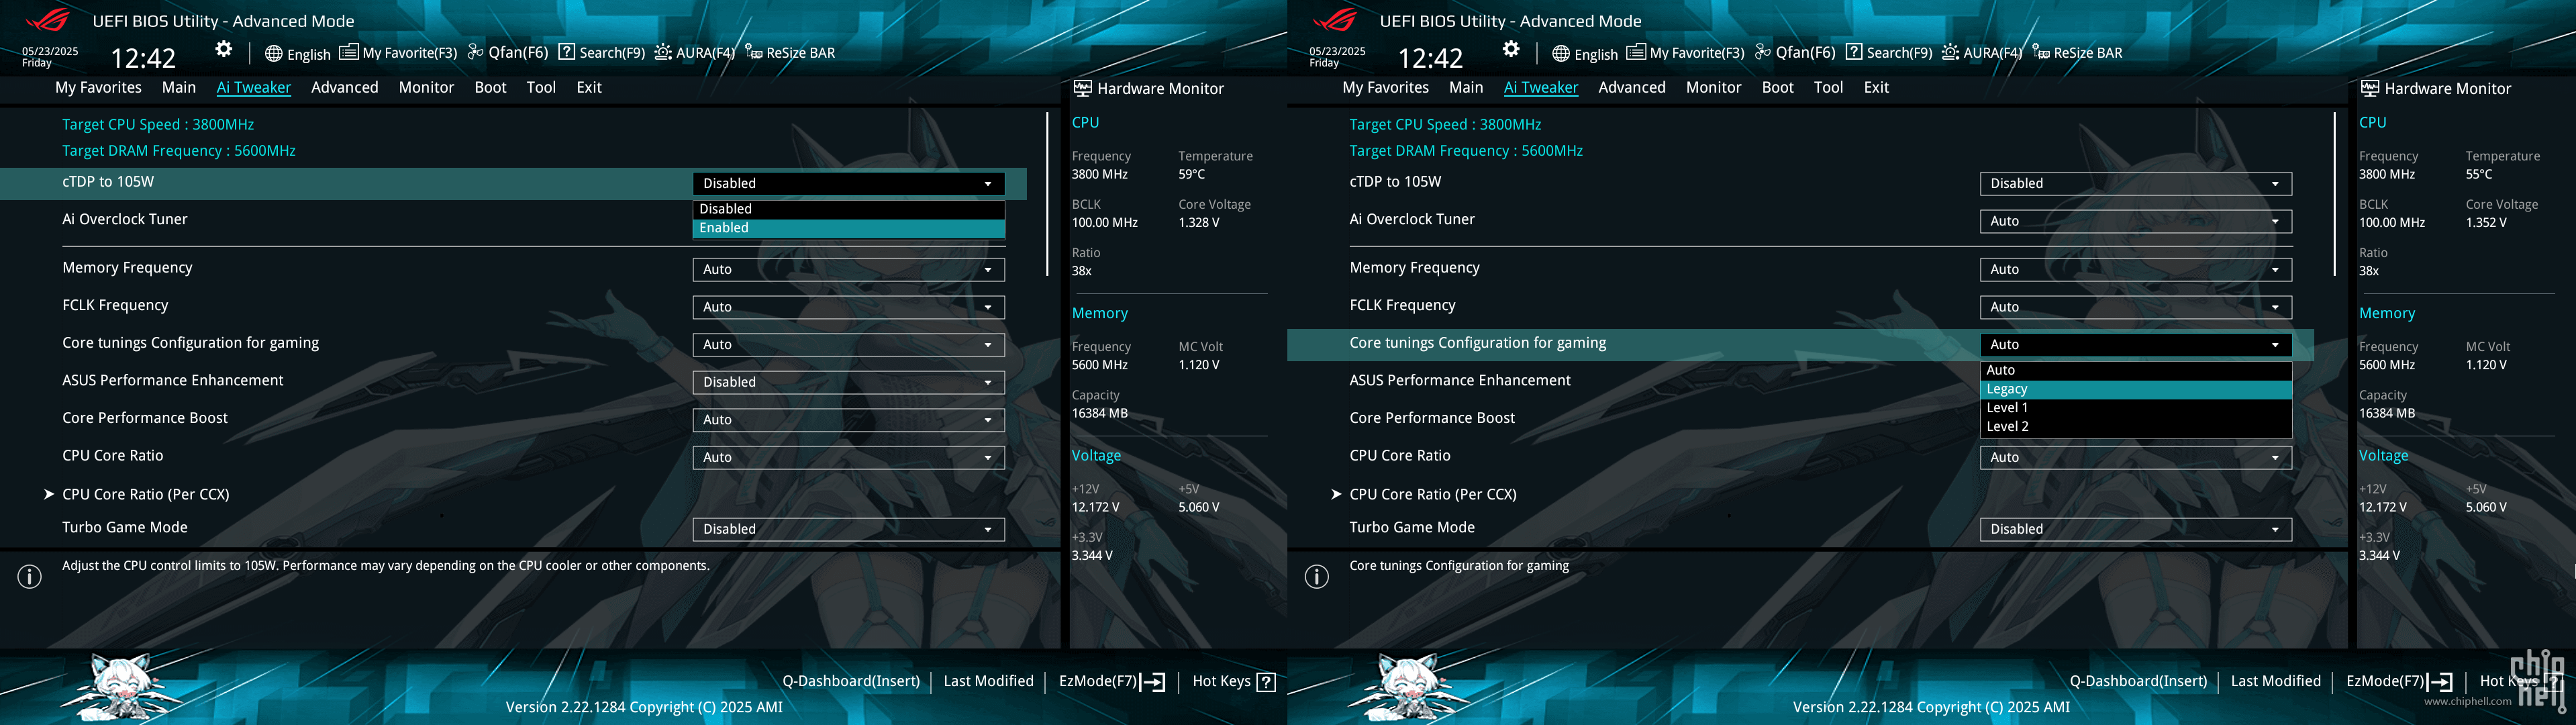Switch to Advanced tab in left screen
Screen dimensions: 2576x725
click(344, 87)
